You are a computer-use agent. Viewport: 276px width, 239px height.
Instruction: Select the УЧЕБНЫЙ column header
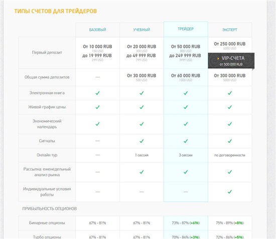(142, 30)
